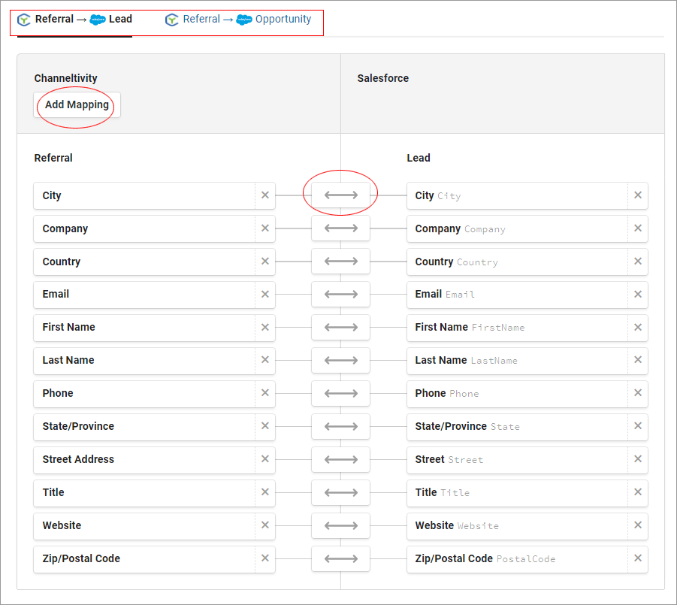Clear the City lead field

coord(638,195)
